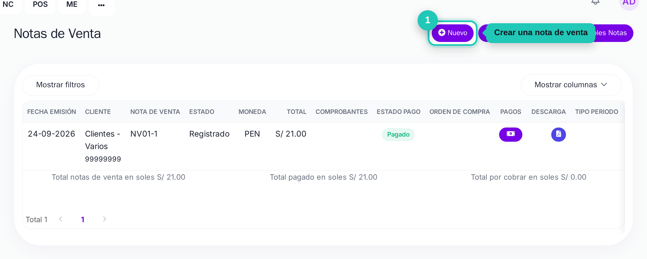Expand Mostrar columnas dropdown
The width and height of the screenshot is (647, 259).
[x=571, y=85]
